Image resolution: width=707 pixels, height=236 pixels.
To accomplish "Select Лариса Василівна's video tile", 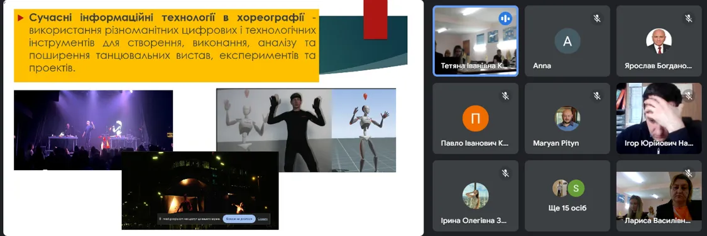I will [x=659, y=196].
